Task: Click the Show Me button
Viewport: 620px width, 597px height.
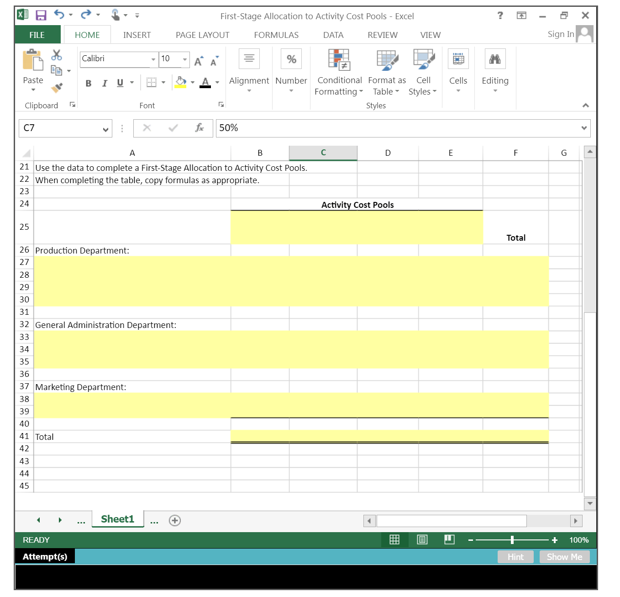Action: click(x=565, y=557)
